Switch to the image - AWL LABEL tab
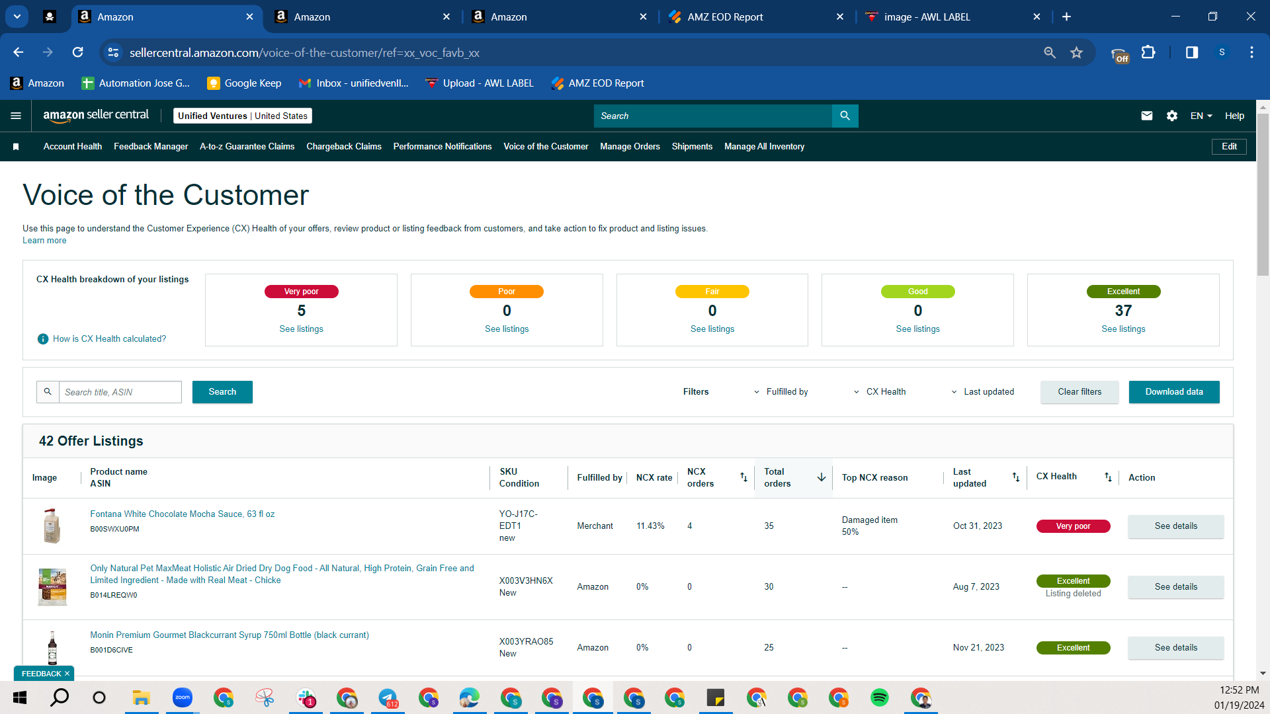This screenshot has width=1270, height=714. [952, 17]
